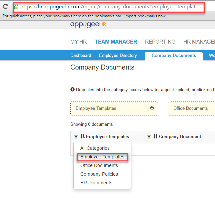This screenshot has width=215, height=198.
Task: Click the info icon beside the Drop files hint
Action: (x=72, y=90)
